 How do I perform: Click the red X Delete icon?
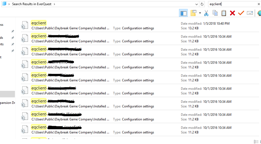232,13
